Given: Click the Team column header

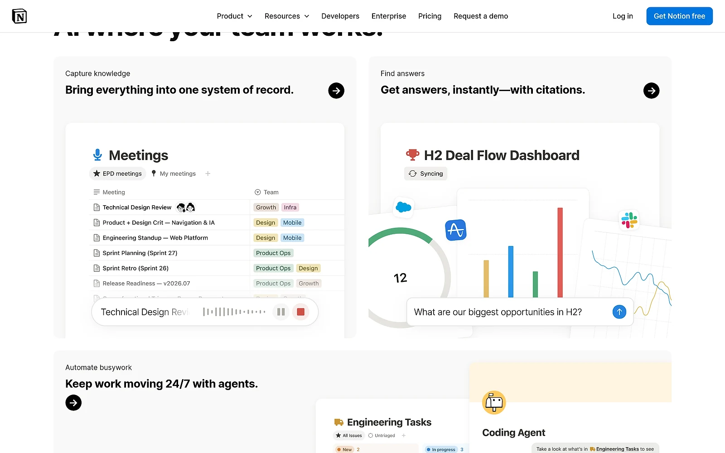Looking at the screenshot, I should (x=266, y=193).
